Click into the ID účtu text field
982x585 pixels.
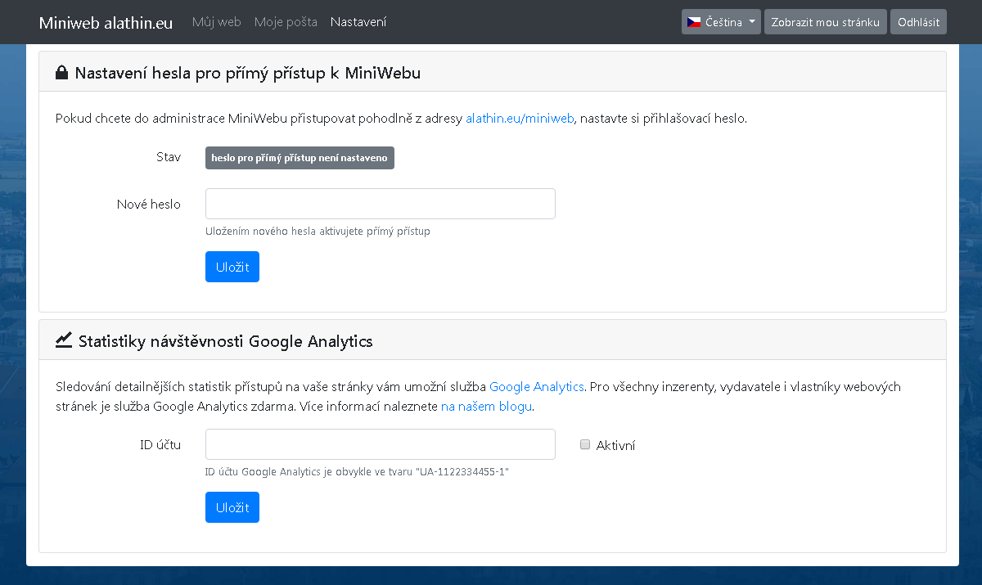tap(381, 444)
